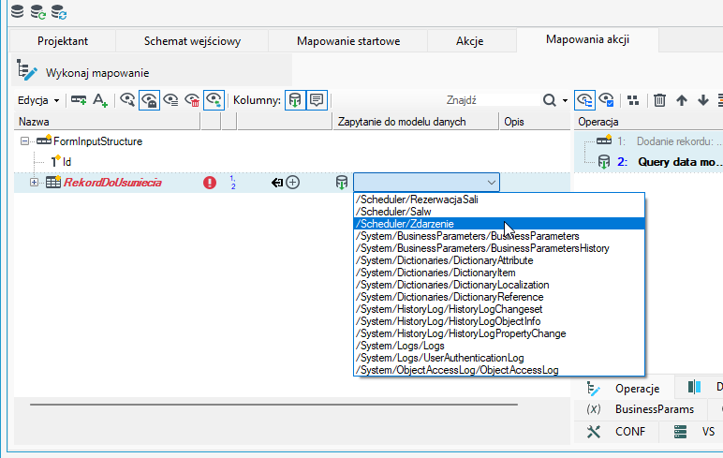
Task: Open the Operacje bottom tab
Action: [624, 389]
